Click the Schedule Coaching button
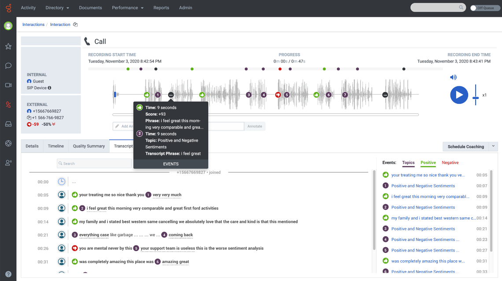 [465, 146]
